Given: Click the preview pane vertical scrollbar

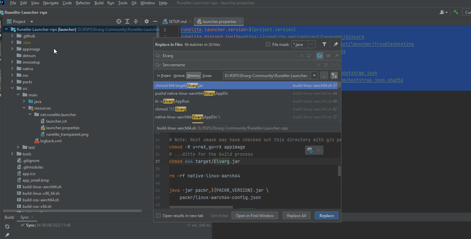Looking at the screenshot, I should click(x=339, y=170).
